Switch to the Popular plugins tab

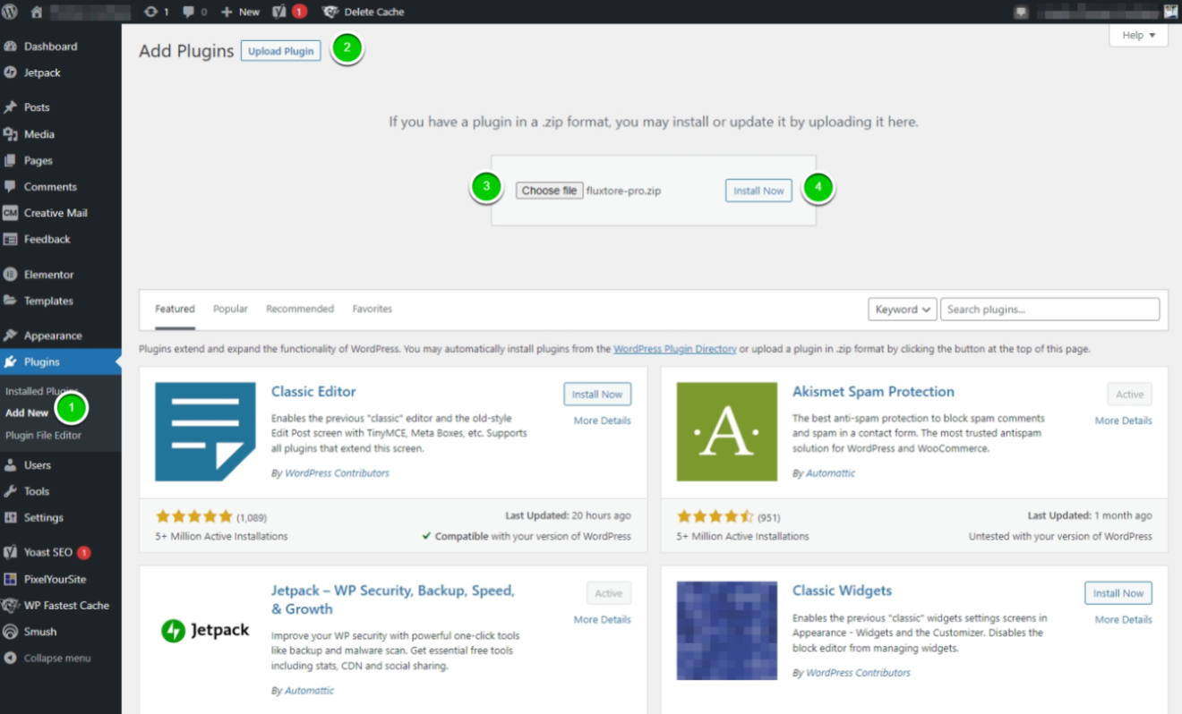click(x=230, y=309)
